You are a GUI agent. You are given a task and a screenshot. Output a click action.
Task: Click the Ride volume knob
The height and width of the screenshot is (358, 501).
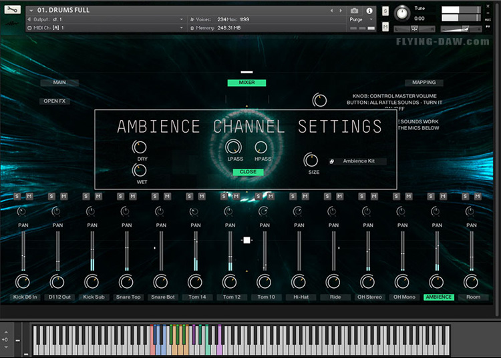tap(333, 282)
